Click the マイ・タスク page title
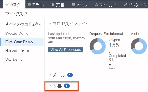Screen dimensions: 148x92 [x=16, y=14]
